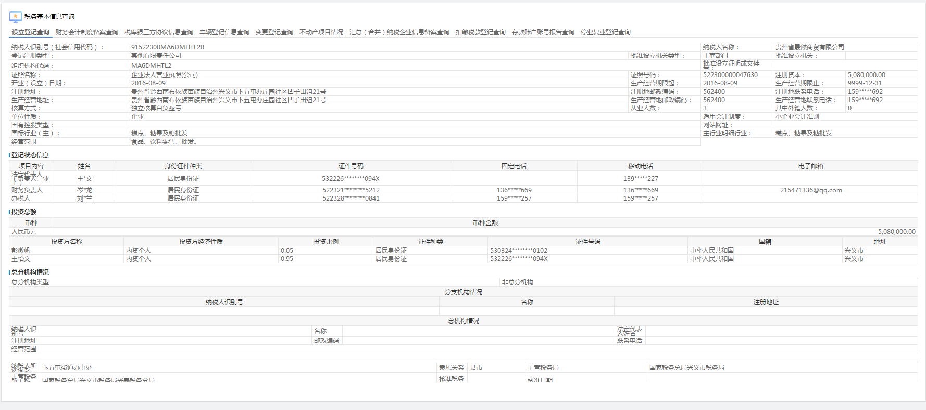The width and height of the screenshot is (926, 410).
Task: Select the 税库银三方协议信息查询 tab
Action: [x=159, y=32]
